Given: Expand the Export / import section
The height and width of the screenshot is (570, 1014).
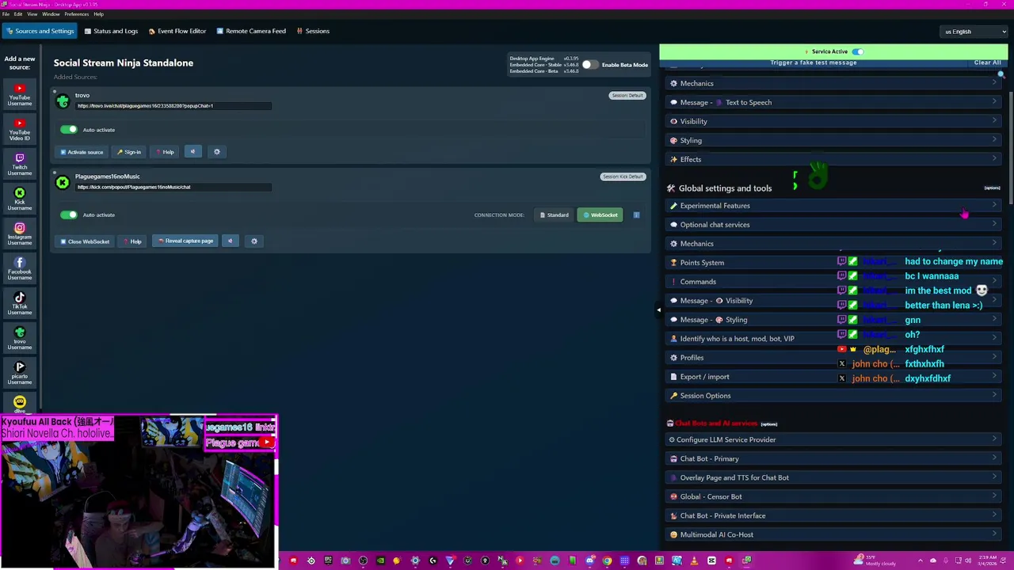Looking at the screenshot, I should (x=833, y=377).
